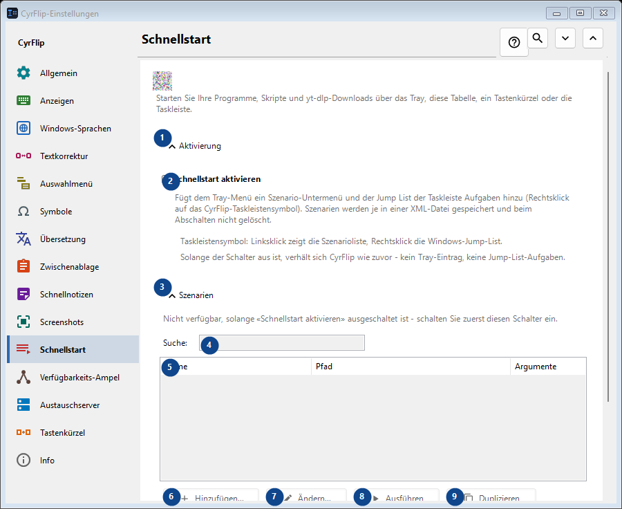
Task: Click the vertical scrollbar of the settings page
Action: pyautogui.click(x=607, y=237)
